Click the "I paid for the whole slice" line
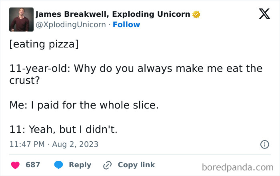The height and width of the screenshot is (176, 280). pyautogui.click(x=84, y=106)
